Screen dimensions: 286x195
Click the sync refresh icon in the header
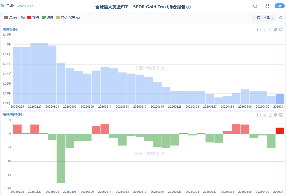(255, 6)
